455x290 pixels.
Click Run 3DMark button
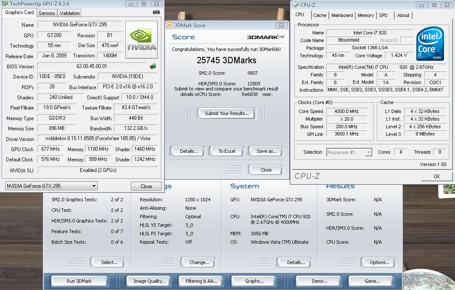click(x=79, y=281)
